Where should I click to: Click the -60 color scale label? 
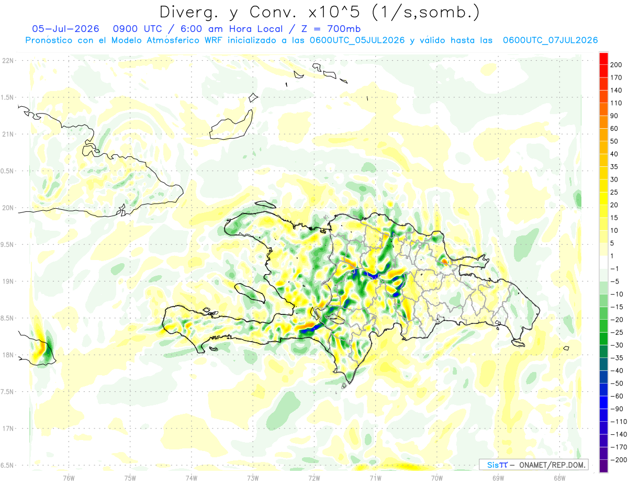[618, 396]
